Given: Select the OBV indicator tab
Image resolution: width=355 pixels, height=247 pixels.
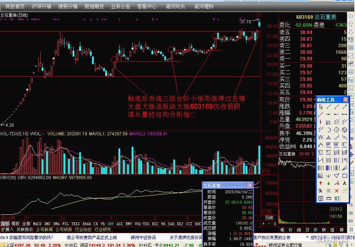Looking at the screenshot, I should coord(111,224).
